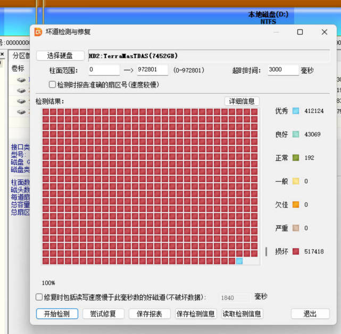Screen dimensions: 341x334
Task: Click the single blue block in the result grid
Action: 239,261
